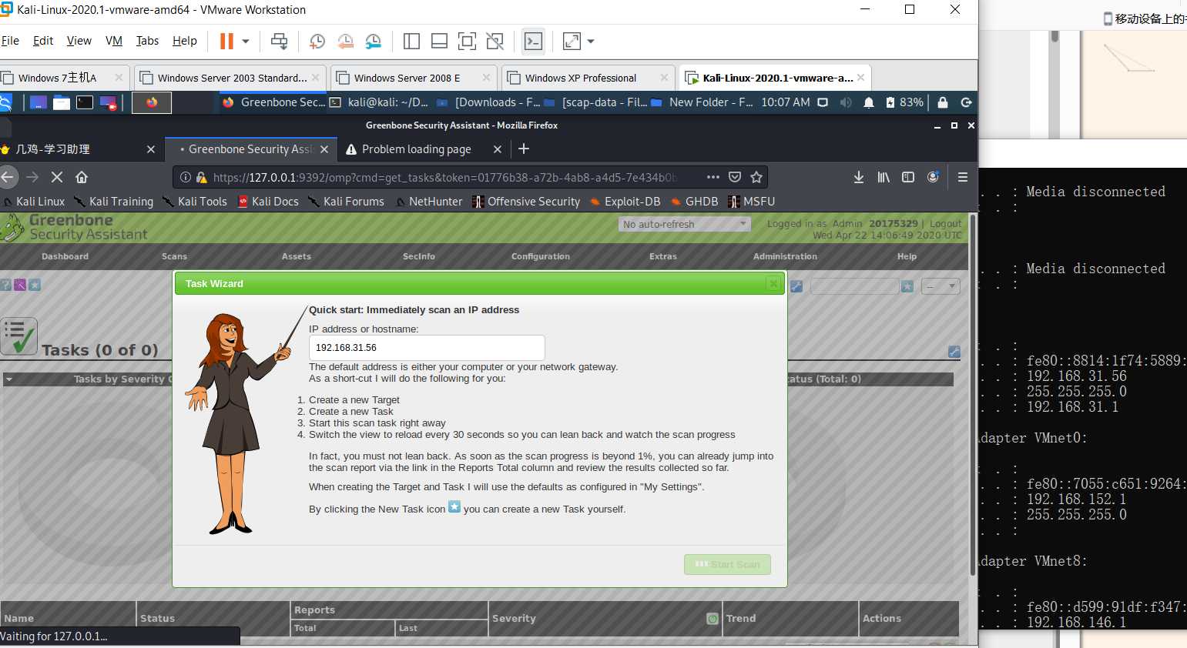This screenshot has height=648, width=1187.
Task: Go to Firefox home page
Action: pos(82,177)
